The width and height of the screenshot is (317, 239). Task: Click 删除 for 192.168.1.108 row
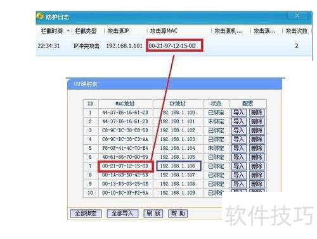(257, 184)
